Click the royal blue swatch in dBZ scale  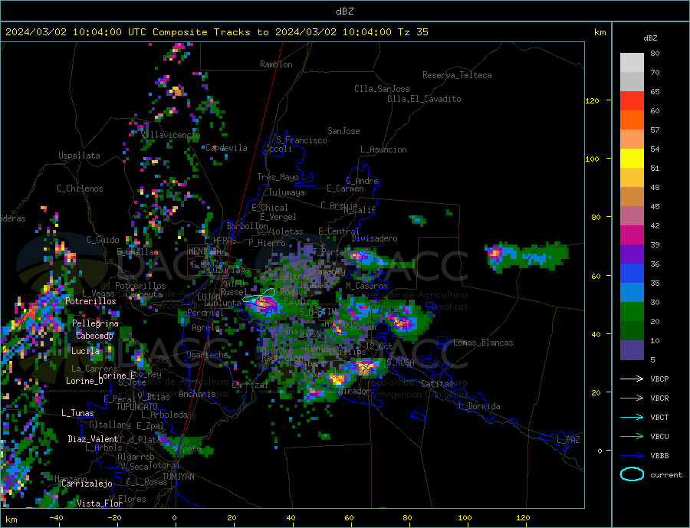(632, 274)
